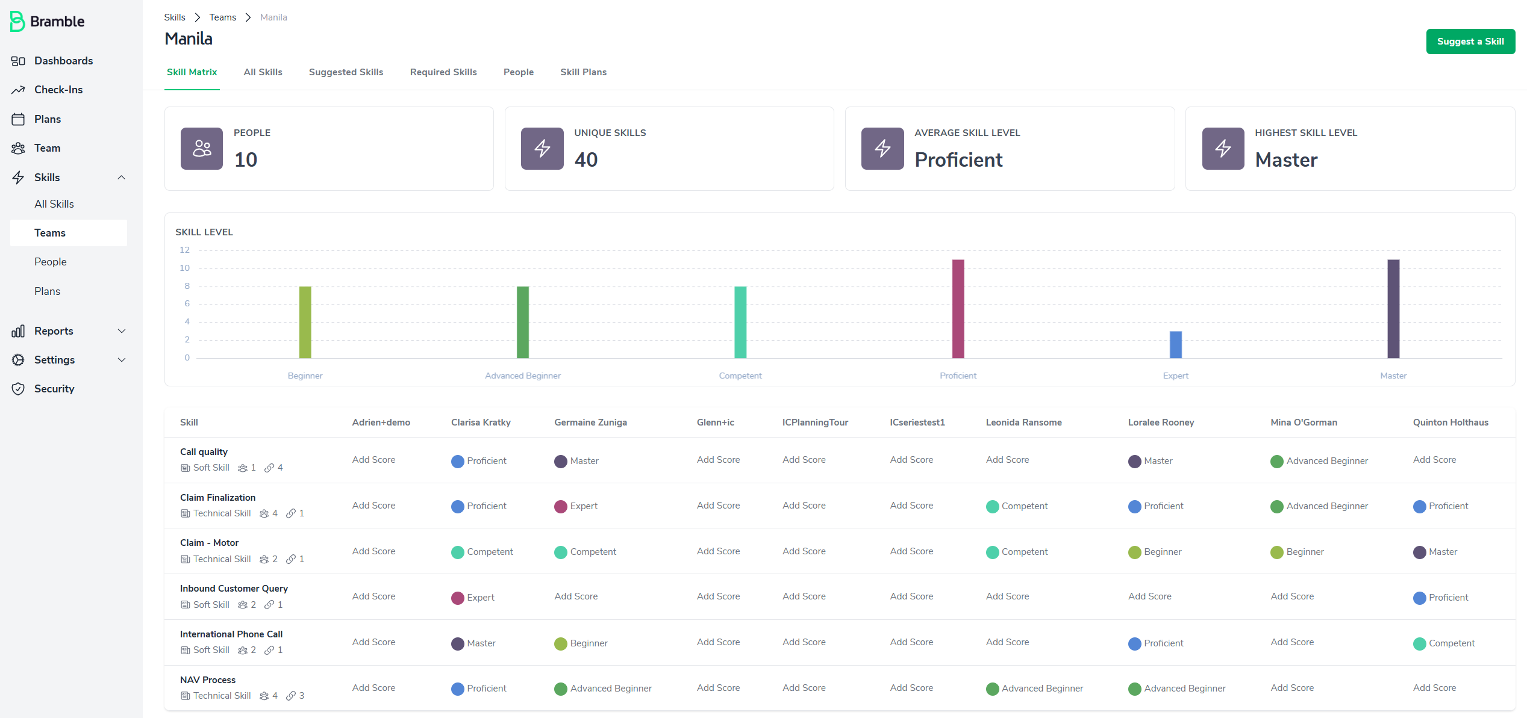The height and width of the screenshot is (718, 1527).
Task: Click the Teams breadcrumb link
Action: pos(222,17)
